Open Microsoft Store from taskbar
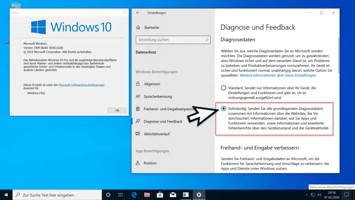 (x=160, y=195)
